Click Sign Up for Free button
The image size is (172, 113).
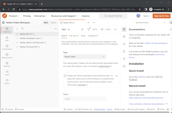(162, 16)
